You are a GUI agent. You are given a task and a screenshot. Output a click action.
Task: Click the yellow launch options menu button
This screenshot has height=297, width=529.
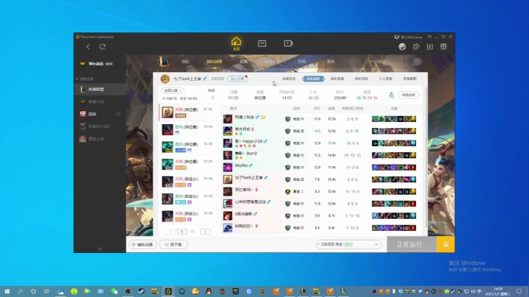[446, 245]
